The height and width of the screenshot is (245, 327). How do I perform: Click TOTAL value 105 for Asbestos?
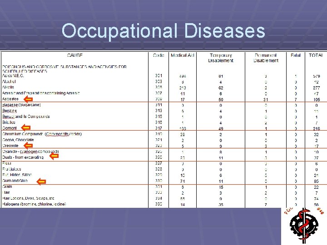(x=317, y=99)
